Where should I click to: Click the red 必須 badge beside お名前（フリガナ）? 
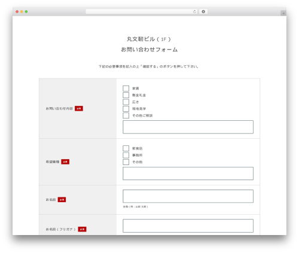point(82,229)
